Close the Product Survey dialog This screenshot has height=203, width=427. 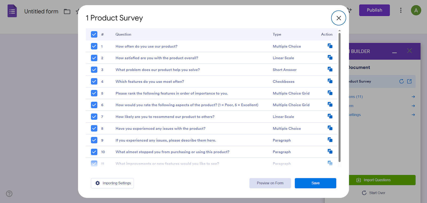click(x=339, y=18)
